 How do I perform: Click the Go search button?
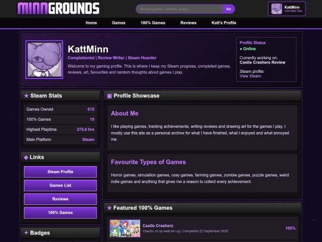click(228, 9)
